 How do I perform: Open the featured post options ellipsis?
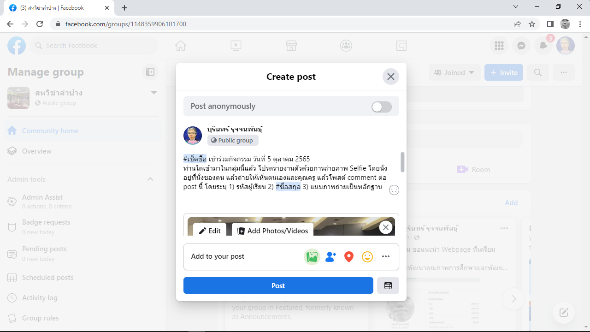click(x=504, y=228)
